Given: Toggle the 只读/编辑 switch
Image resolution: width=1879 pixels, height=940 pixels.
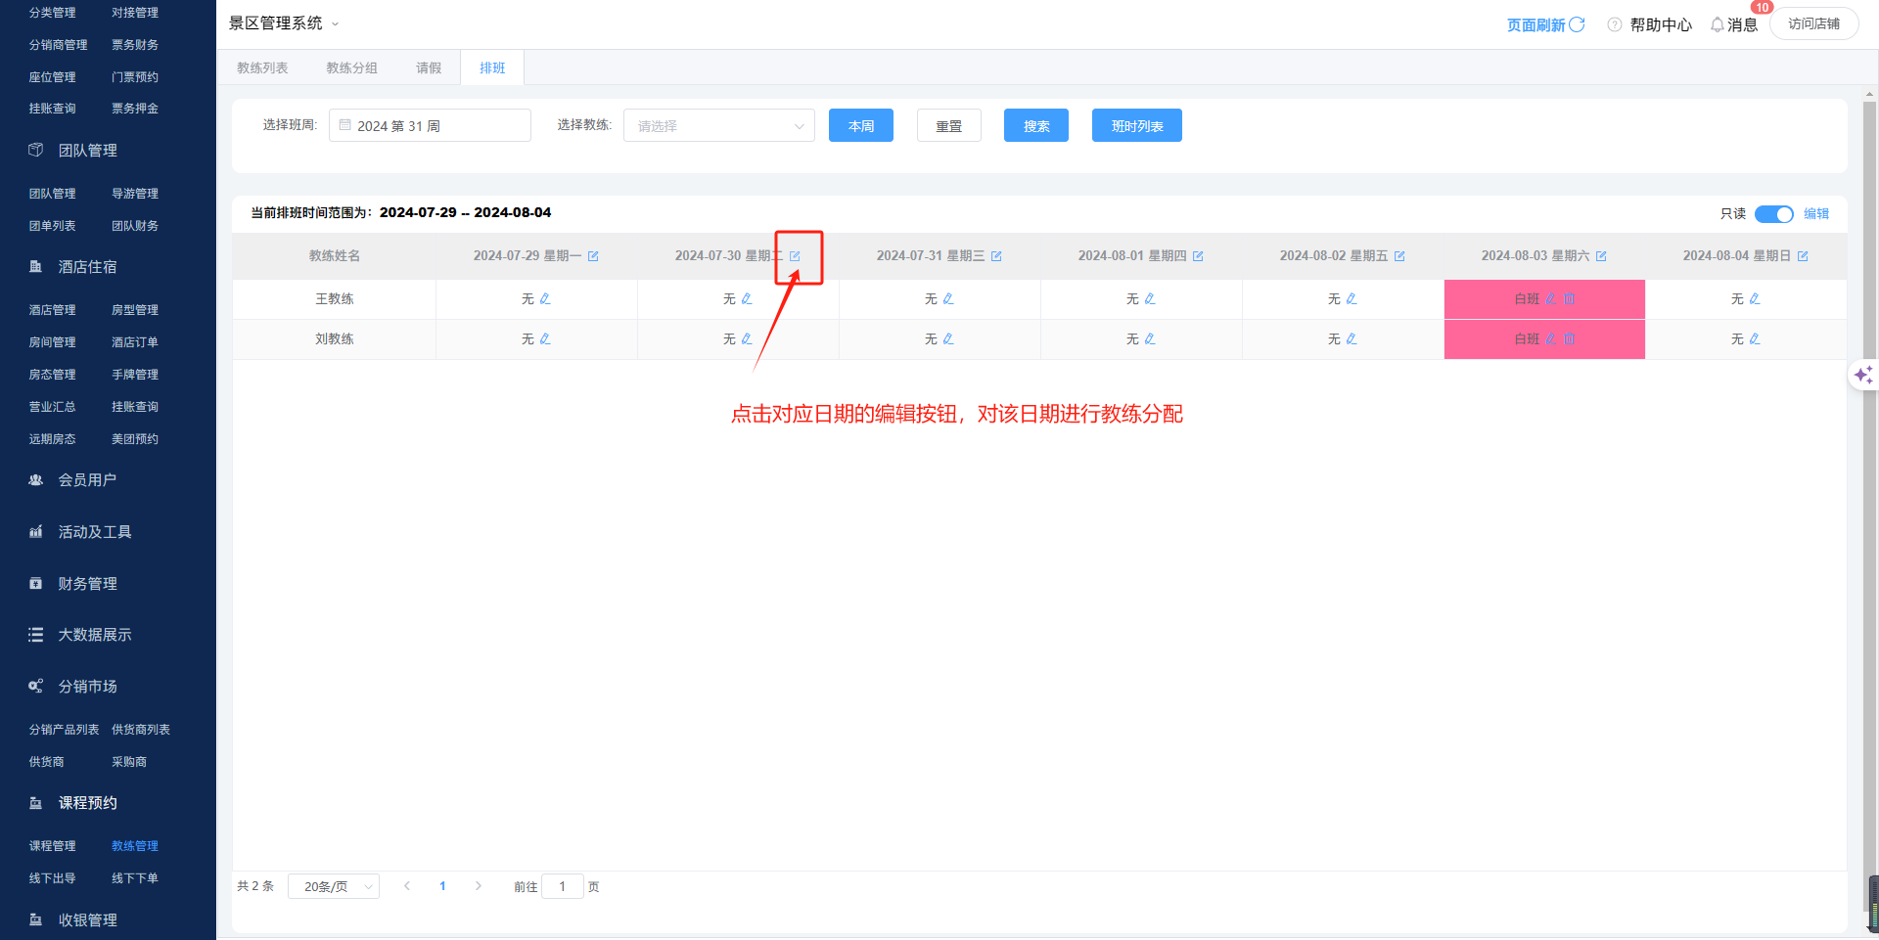Looking at the screenshot, I should tap(1773, 214).
